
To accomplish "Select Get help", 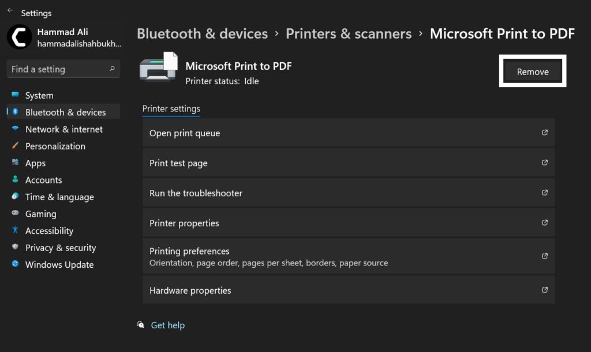I will coord(167,325).
